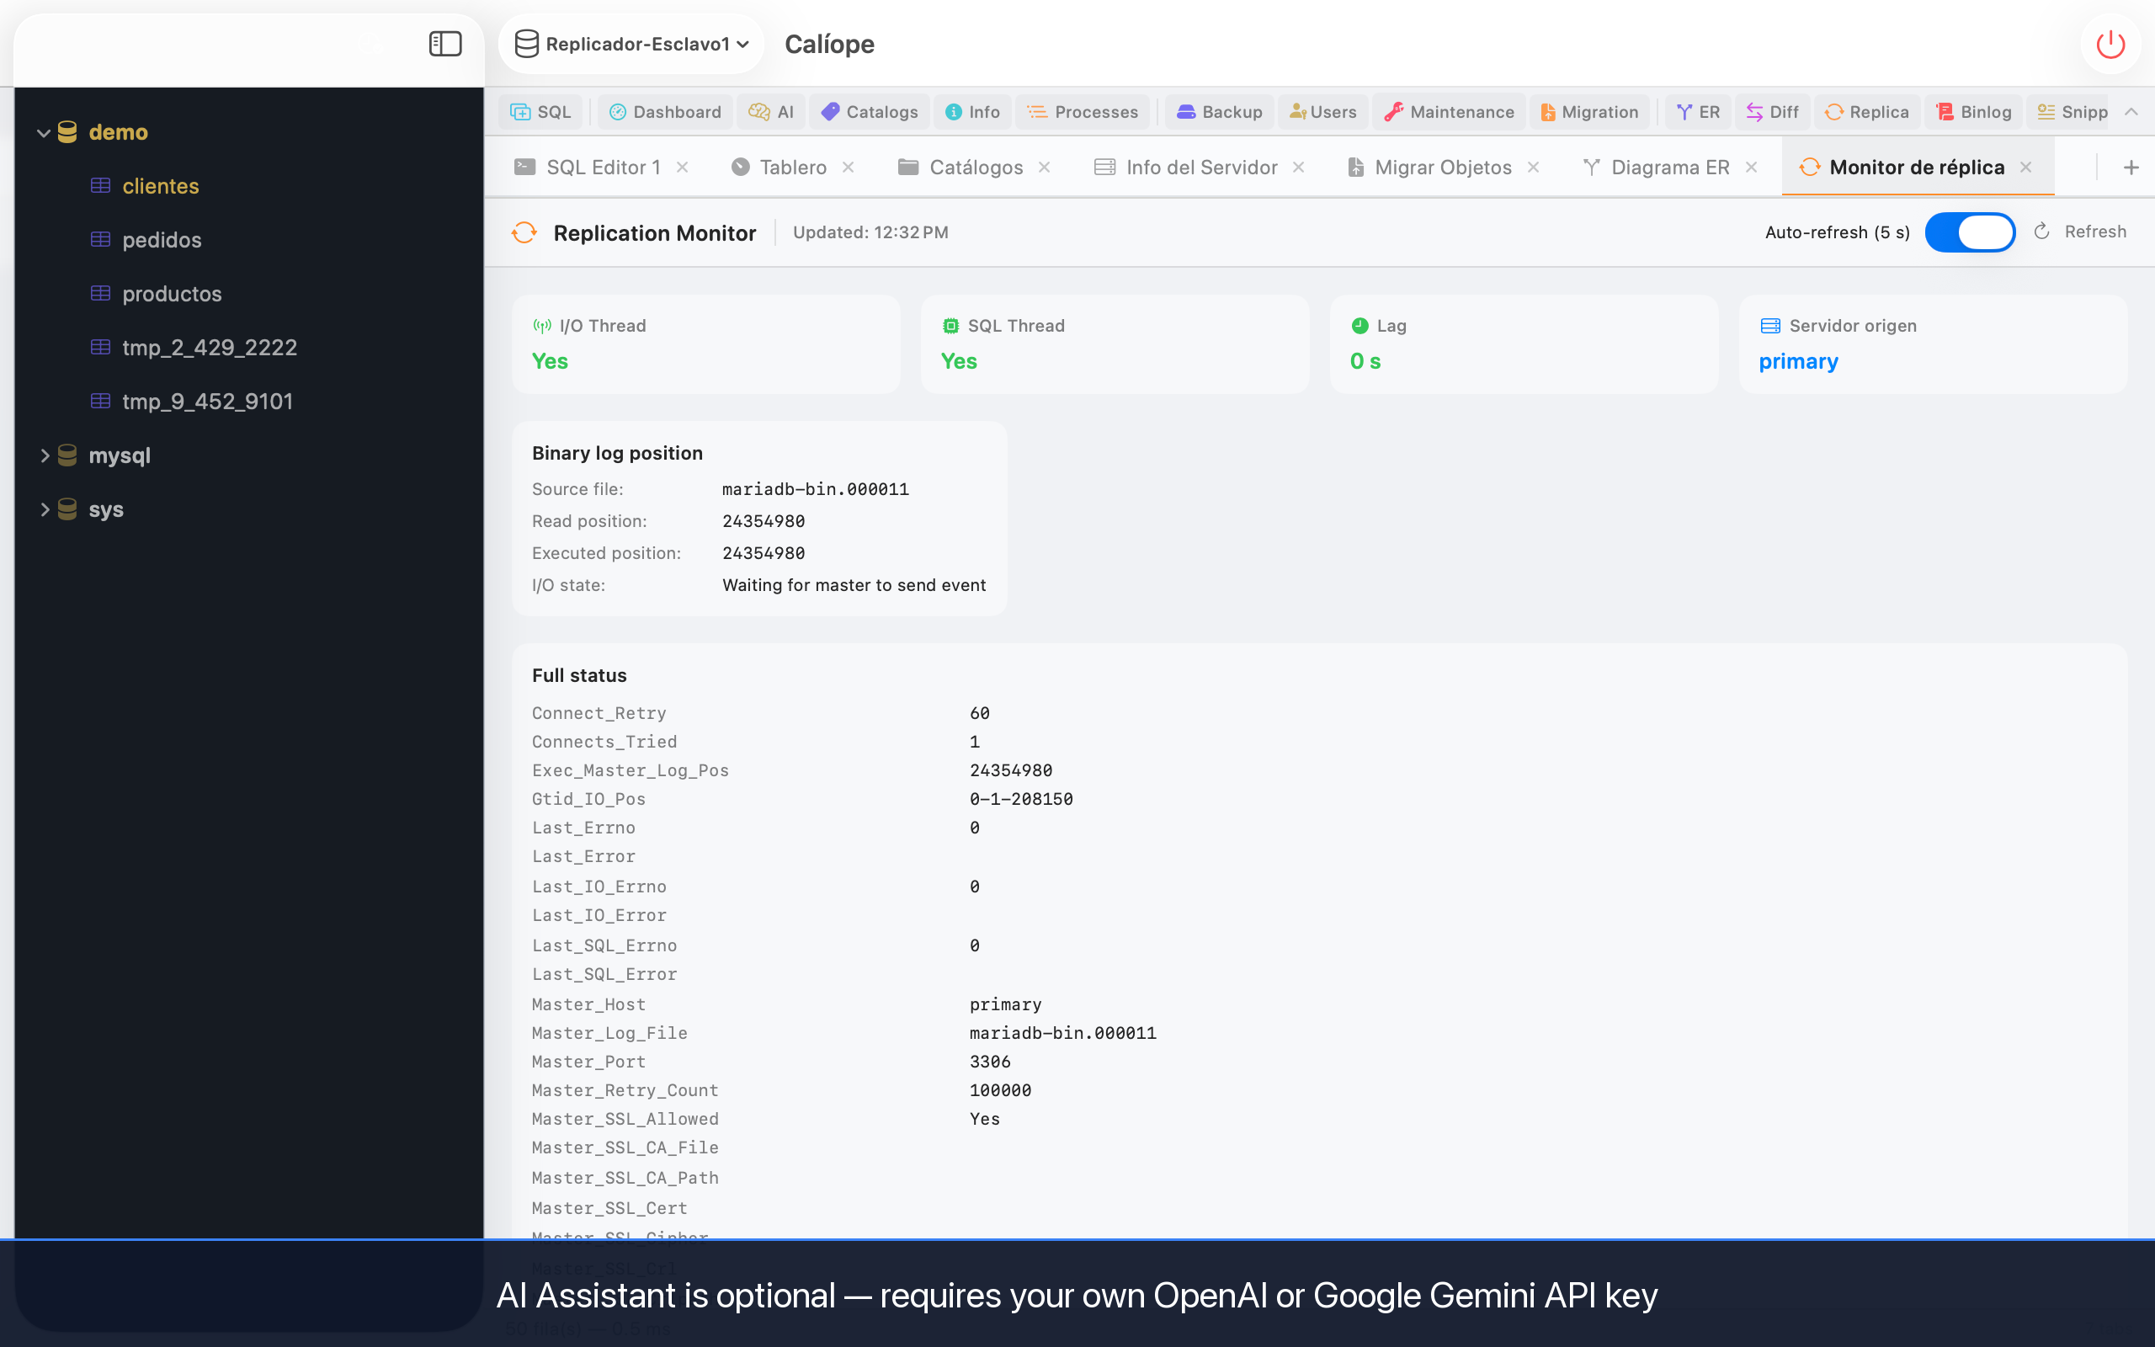Click the Read position value 24354980
2155x1347 pixels.
pyautogui.click(x=764, y=521)
